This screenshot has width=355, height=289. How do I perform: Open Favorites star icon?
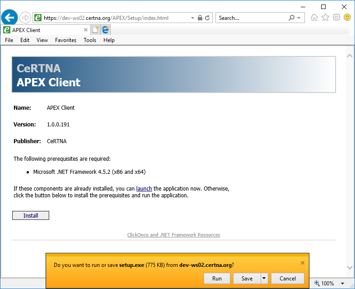tap(325, 18)
